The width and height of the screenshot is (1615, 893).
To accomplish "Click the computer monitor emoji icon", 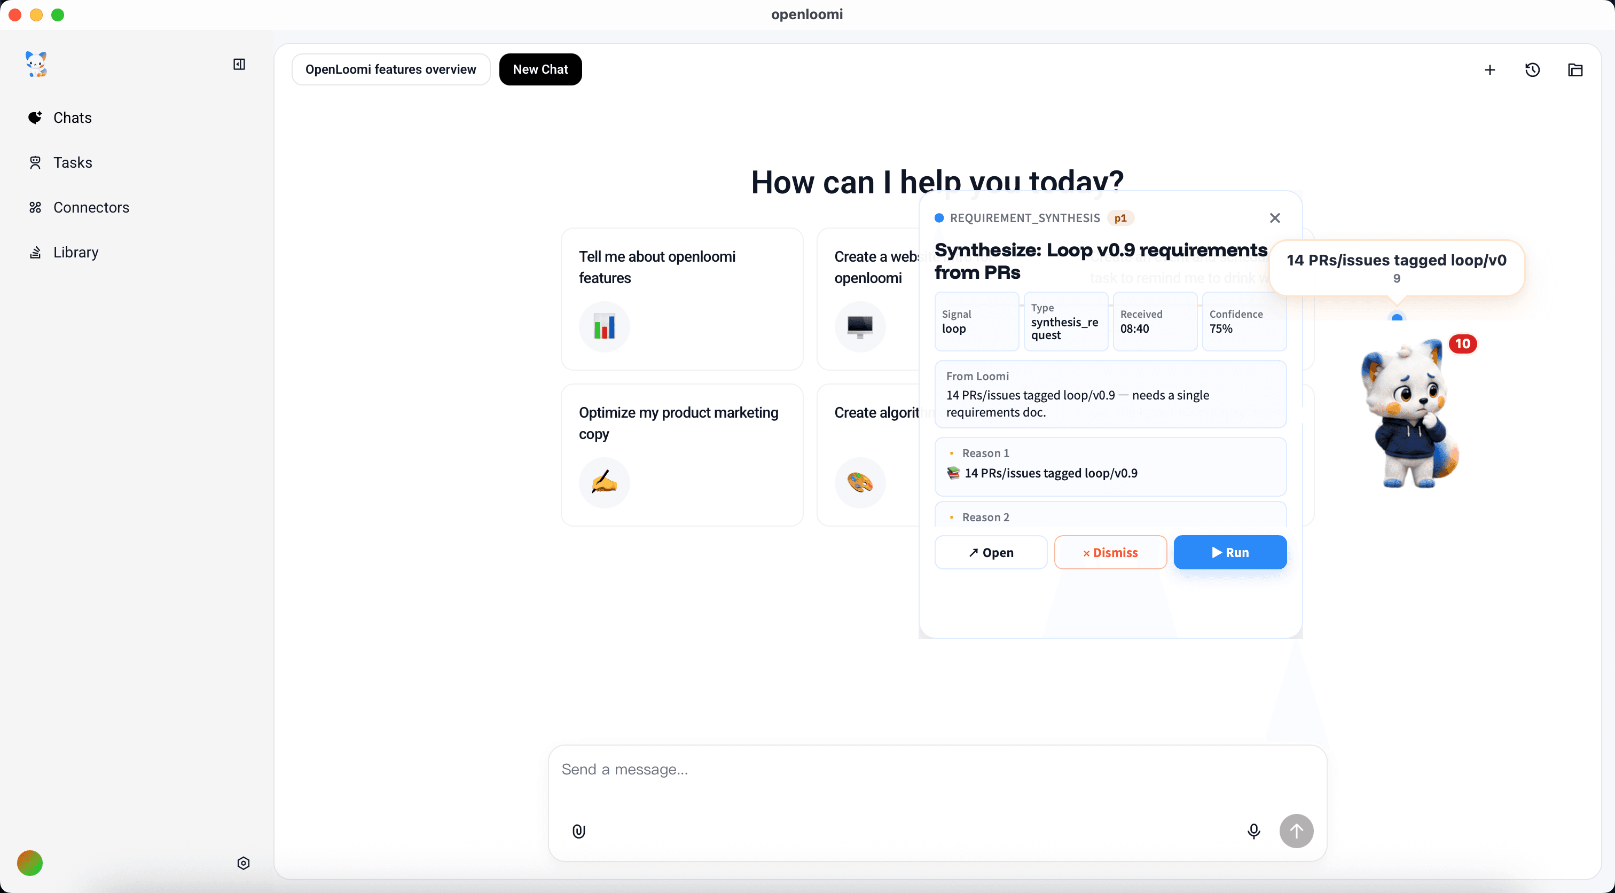I will [x=860, y=327].
